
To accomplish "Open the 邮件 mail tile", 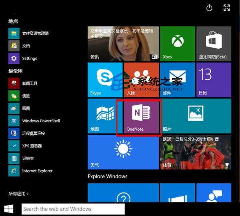I will (x=178, y=80).
